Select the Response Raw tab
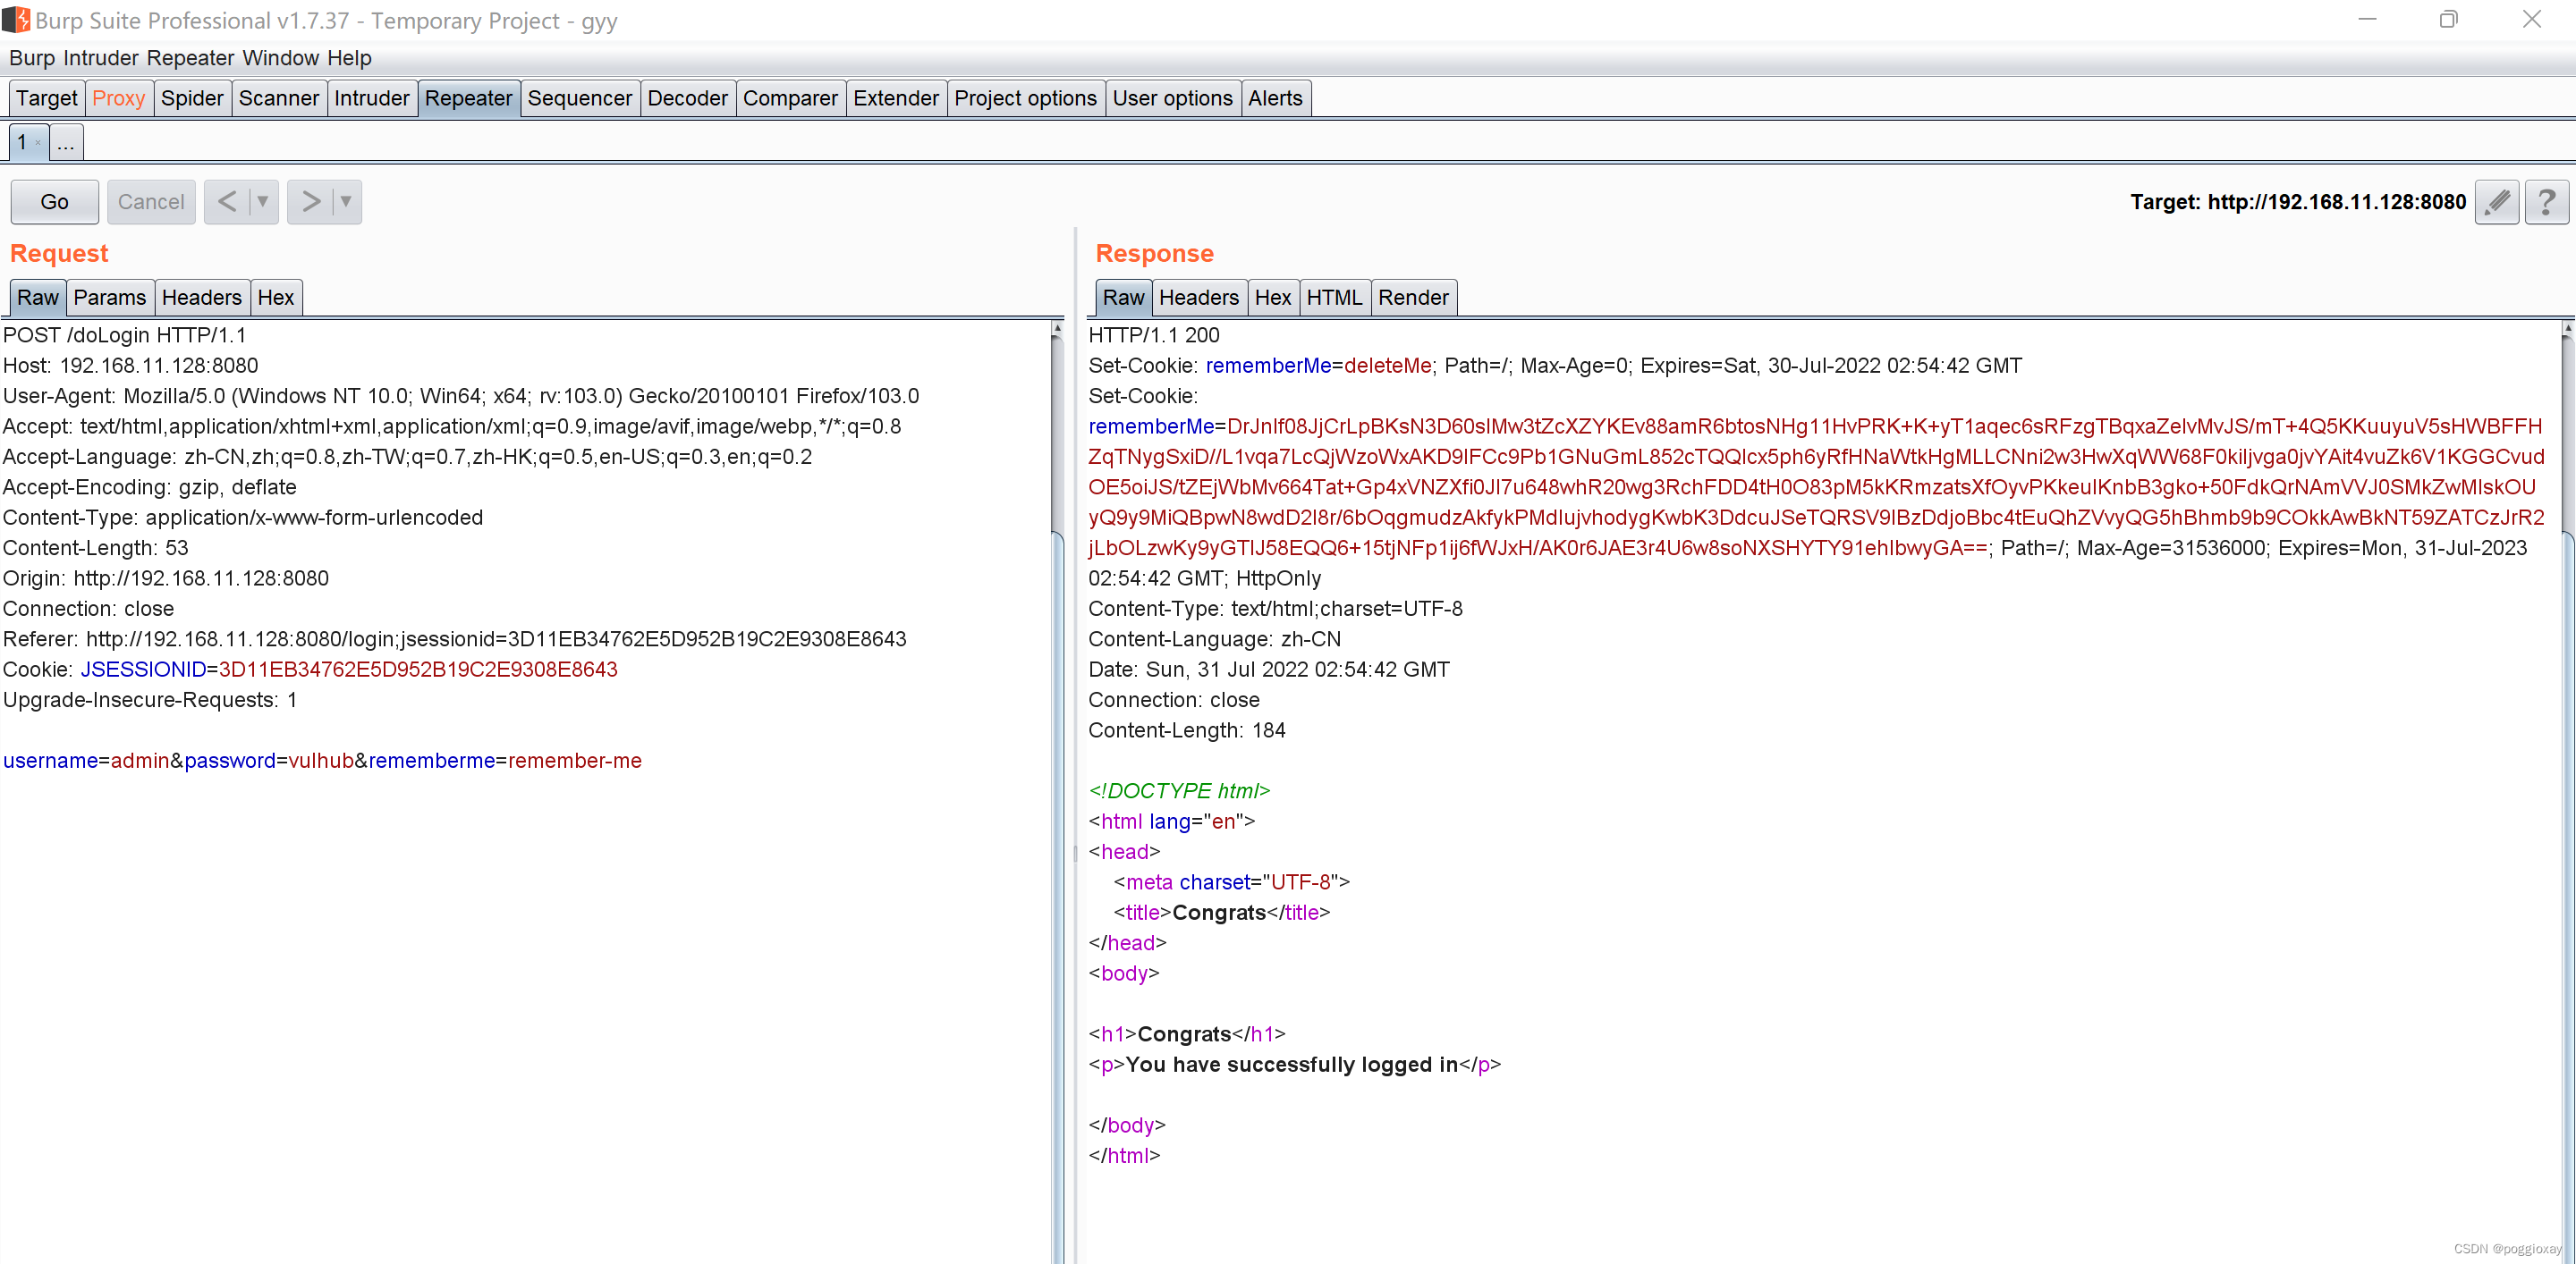This screenshot has height=1264, width=2576. point(1124,298)
